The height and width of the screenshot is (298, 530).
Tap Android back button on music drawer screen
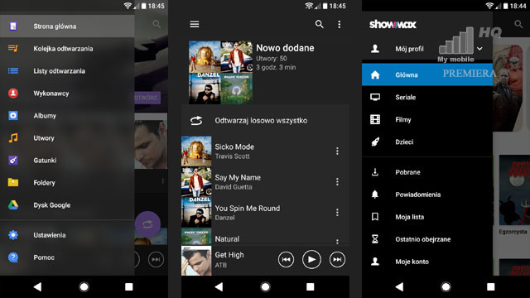click(37, 287)
